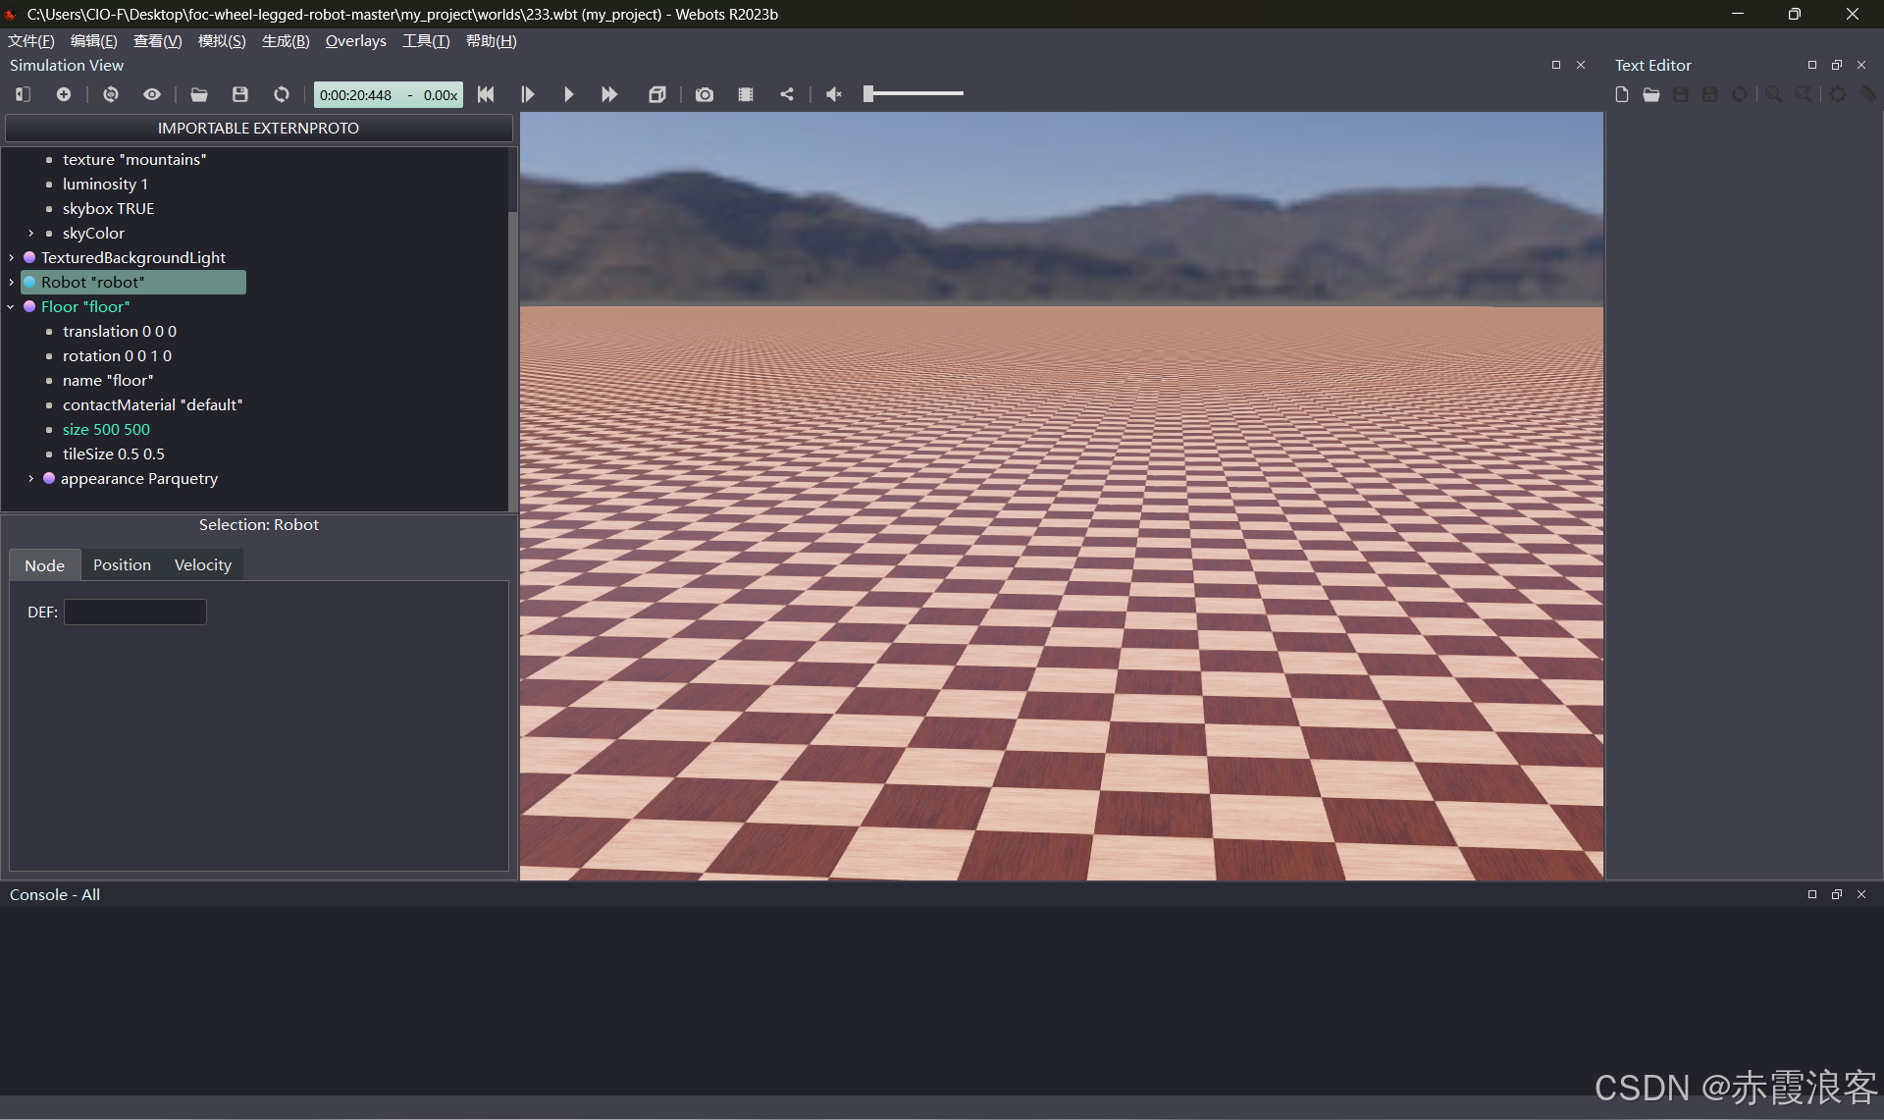Click the volume slider handle

point(868,94)
